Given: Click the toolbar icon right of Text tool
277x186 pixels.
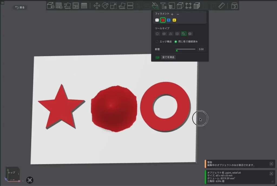Looking at the screenshot, I should (x=172, y=6).
